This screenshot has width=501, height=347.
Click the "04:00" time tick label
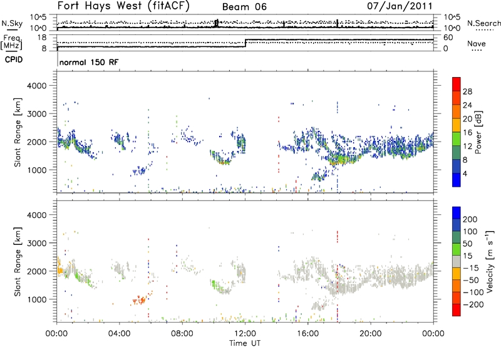tap(119, 334)
